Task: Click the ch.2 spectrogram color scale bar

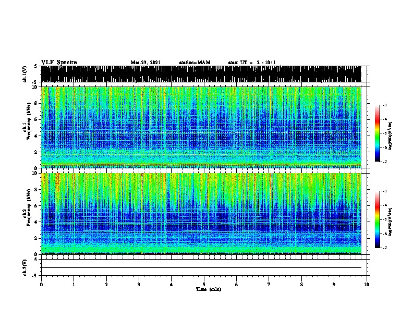Action: tap(378, 219)
